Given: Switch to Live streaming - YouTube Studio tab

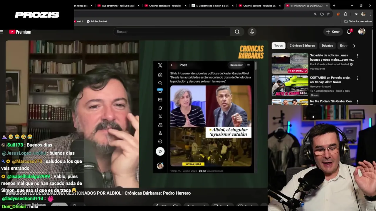Looking at the screenshot, I should click(x=118, y=6).
